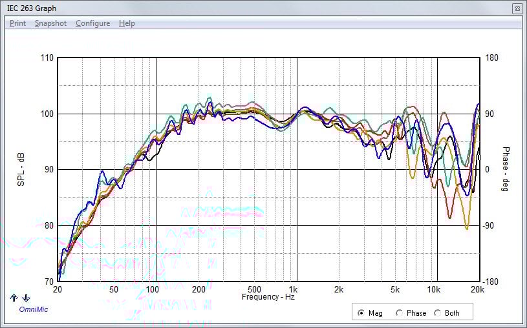Viewport: 527px width, 328px height.
Task: Click the 20k frequency axis tick label
Action: (478, 290)
